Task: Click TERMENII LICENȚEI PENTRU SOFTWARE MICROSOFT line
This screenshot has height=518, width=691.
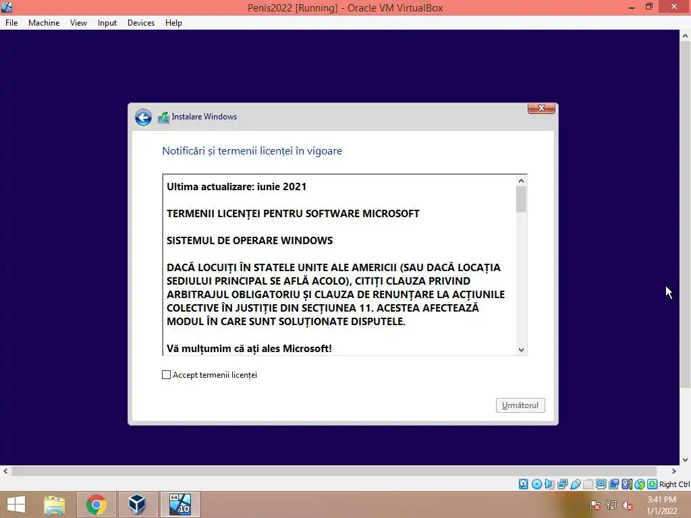Action: click(293, 214)
